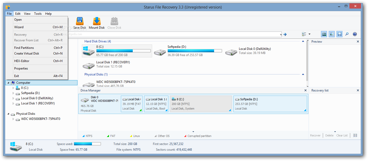The width and height of the screenshot is (368, 161).
Task: Select Local Disk 0 (DellUtility) drive icon
Action: (x=231, y=52)
